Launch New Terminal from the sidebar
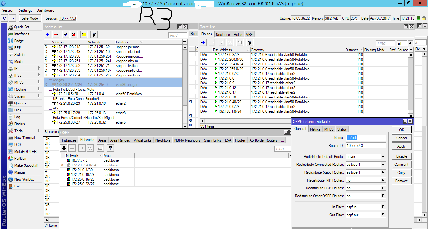 click(25, 138)
